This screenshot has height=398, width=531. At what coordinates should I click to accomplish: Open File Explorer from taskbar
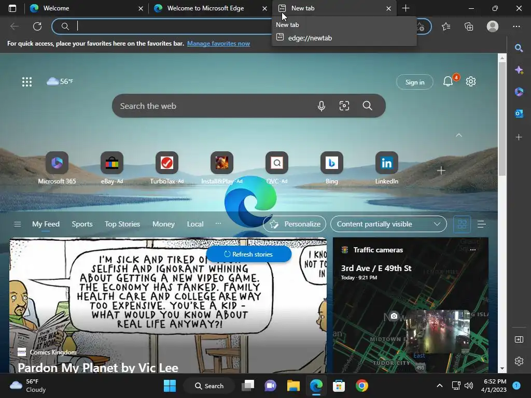click(x=294, y=386)
